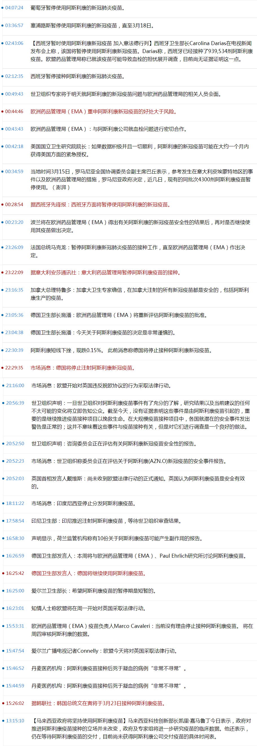
Task: Open 英国首相发言人戴维斯 news item
Action: (138, 482)
